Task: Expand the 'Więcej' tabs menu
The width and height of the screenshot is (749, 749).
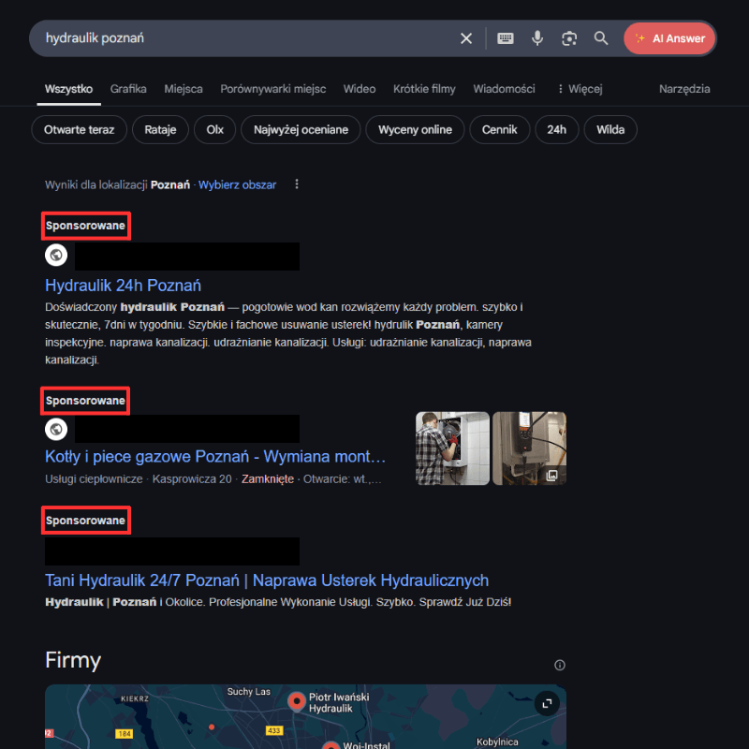Action: coord(580,89)
